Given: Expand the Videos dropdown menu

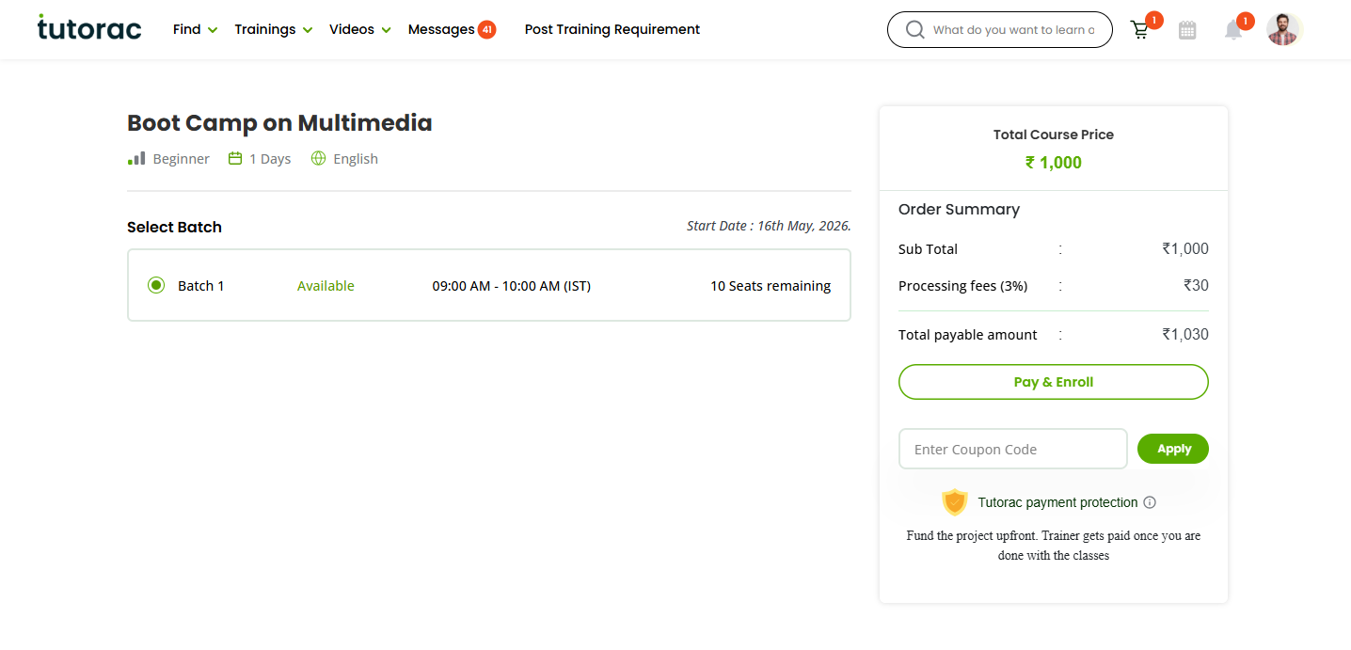Looking at the screenshot, I should tap(359, 29).
